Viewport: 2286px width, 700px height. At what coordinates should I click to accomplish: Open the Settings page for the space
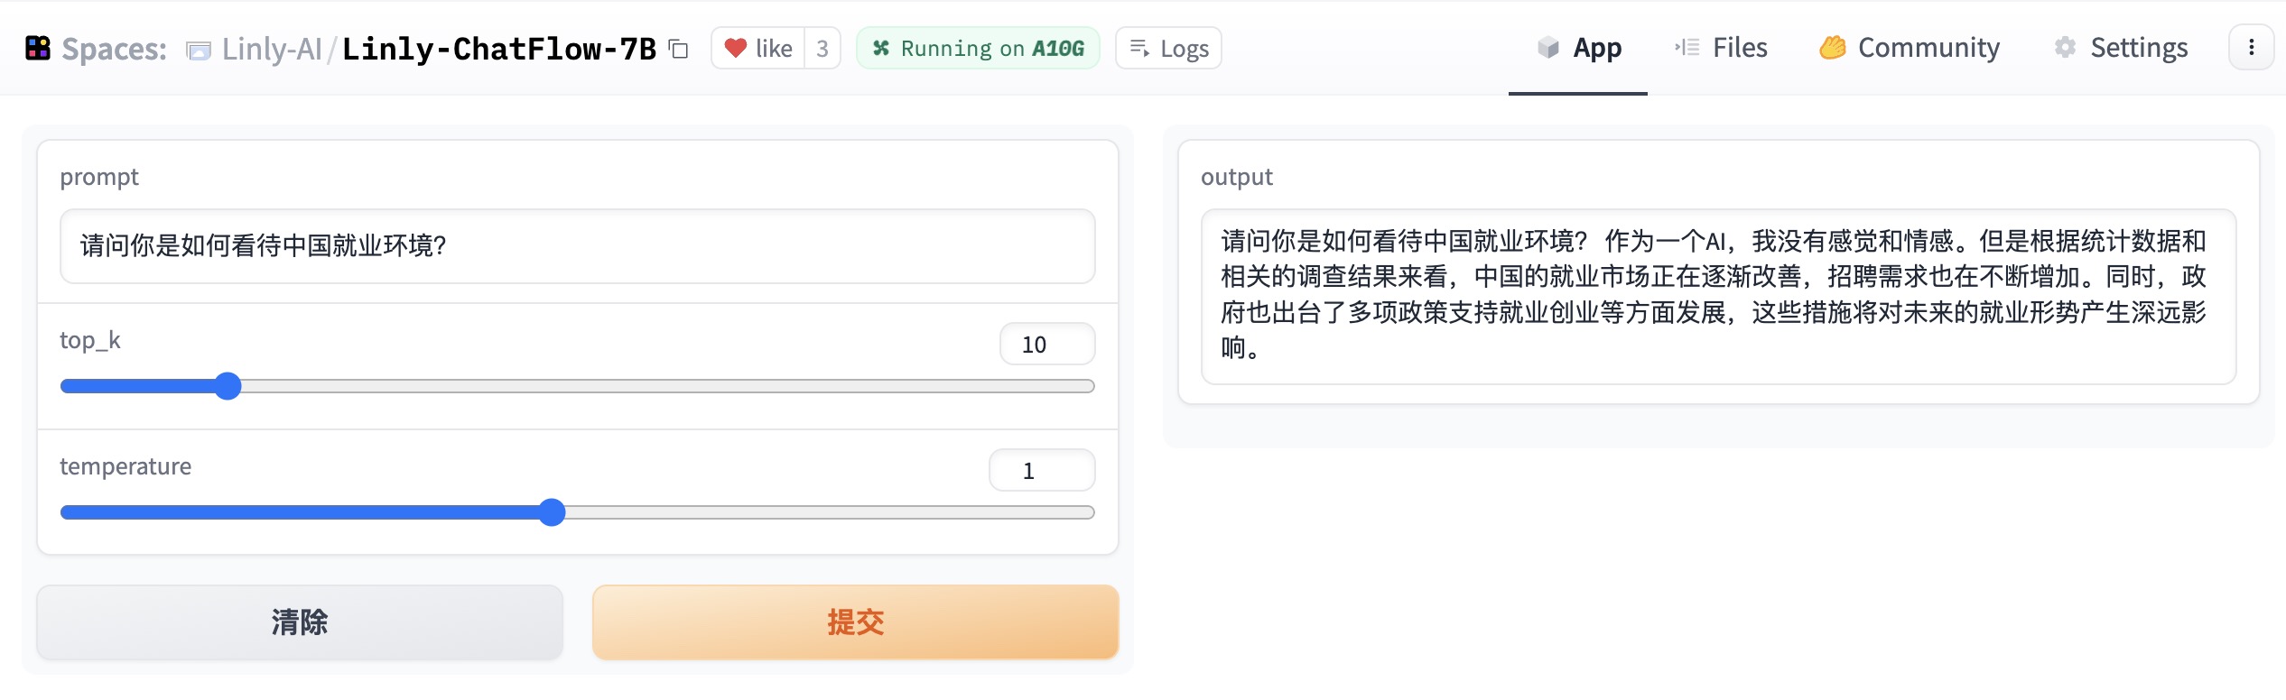[x=2120, y=48]
